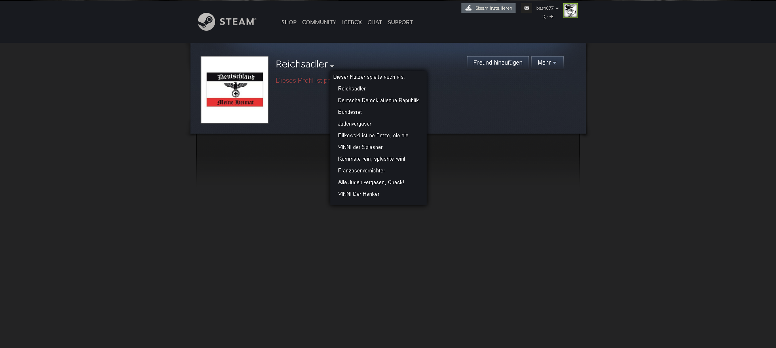Image resolution: width=776 pixels, height=348 pixels.
Task: Go to the COMMUNITY menu item
Action: pyautogui.click(x=319, y=22)
